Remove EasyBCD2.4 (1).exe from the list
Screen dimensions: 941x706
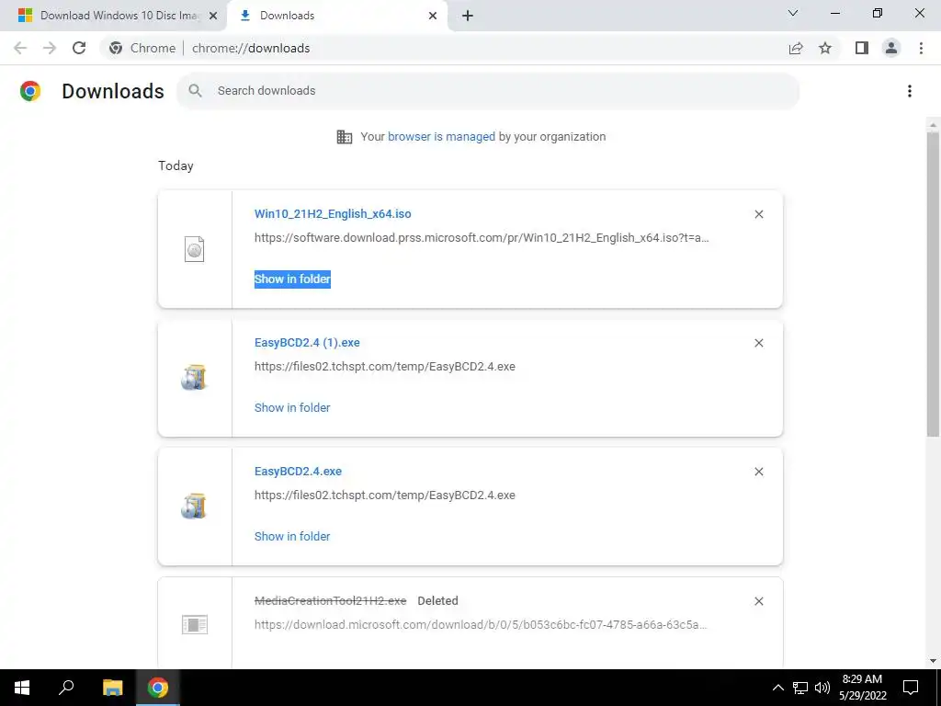click(758, 343)
